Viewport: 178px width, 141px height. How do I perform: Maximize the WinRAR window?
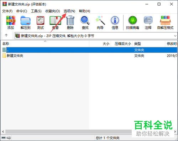click(159, 4)
